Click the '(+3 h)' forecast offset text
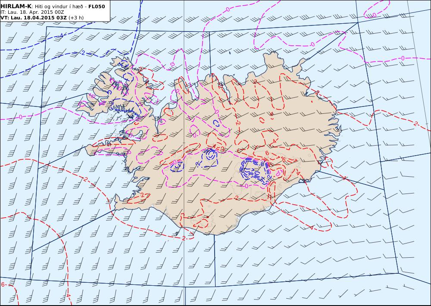 76,18
